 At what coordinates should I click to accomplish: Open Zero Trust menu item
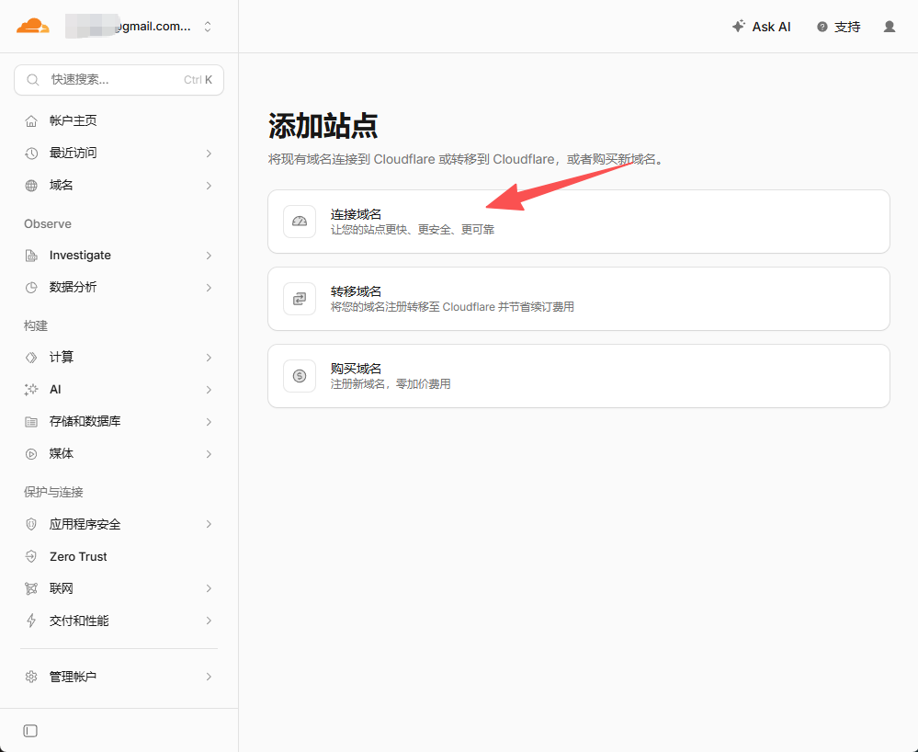pos(119,556)
